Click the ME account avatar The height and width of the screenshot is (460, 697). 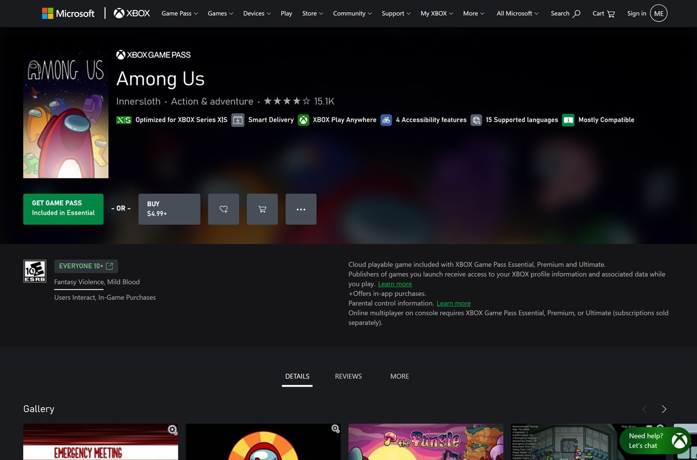pyautogui.click(x=659, y=13)
